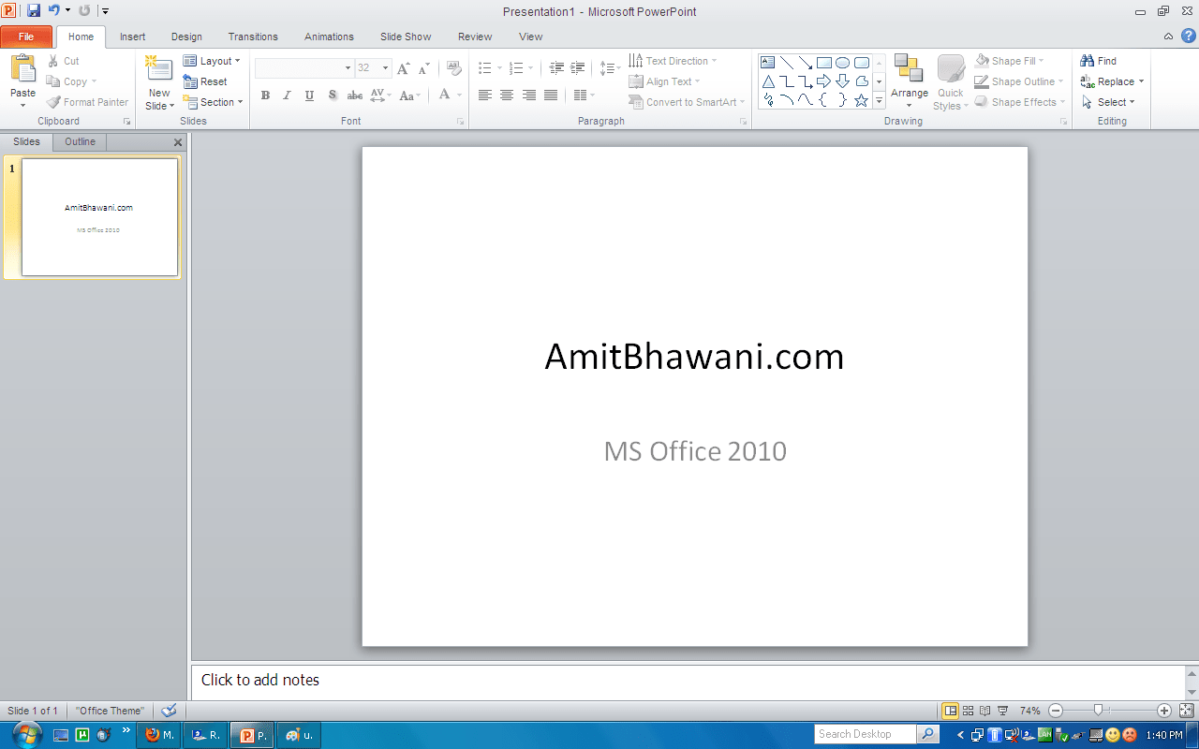The image size is (1199, 749).
Task: Switch to Slide Sorter view
Action: point(969,711)
